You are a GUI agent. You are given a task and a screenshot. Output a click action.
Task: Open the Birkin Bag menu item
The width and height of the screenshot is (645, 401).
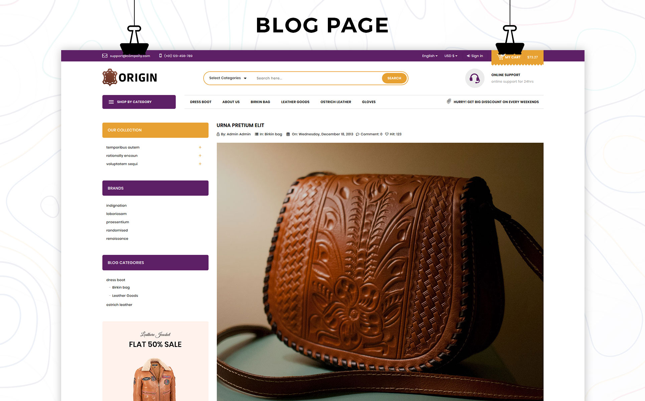[260, 102]
